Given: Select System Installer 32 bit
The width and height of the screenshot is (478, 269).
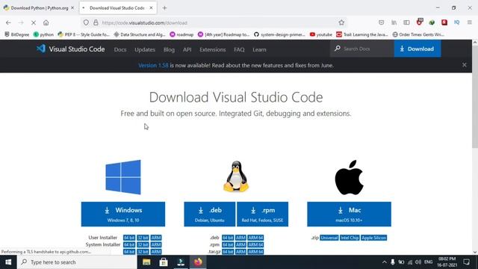Looking at the screenshot, I should (x=143, y=244).
